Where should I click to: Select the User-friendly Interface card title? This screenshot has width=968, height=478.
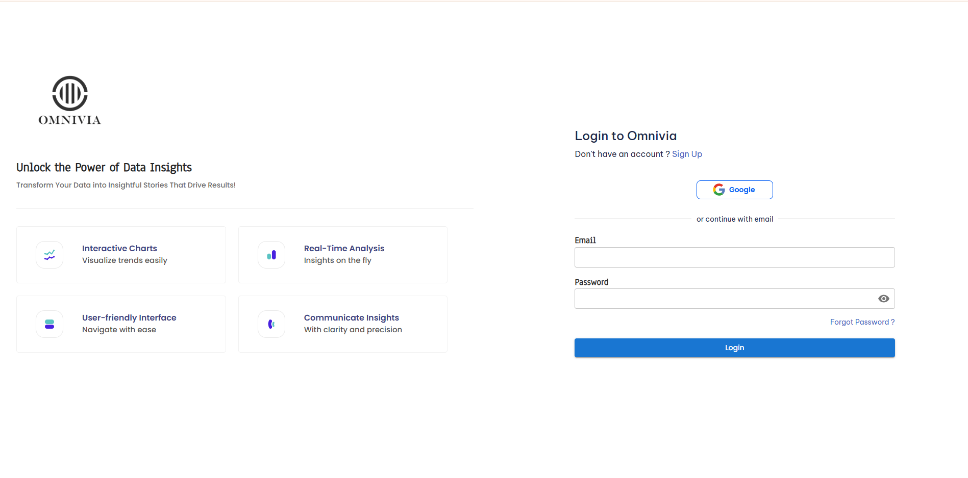point(129,317)
